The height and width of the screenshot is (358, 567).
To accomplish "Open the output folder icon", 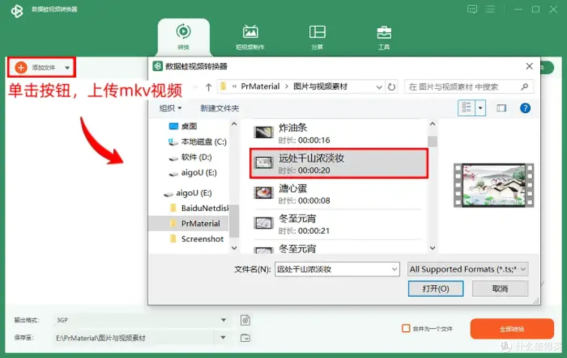I will pos(245,338).
